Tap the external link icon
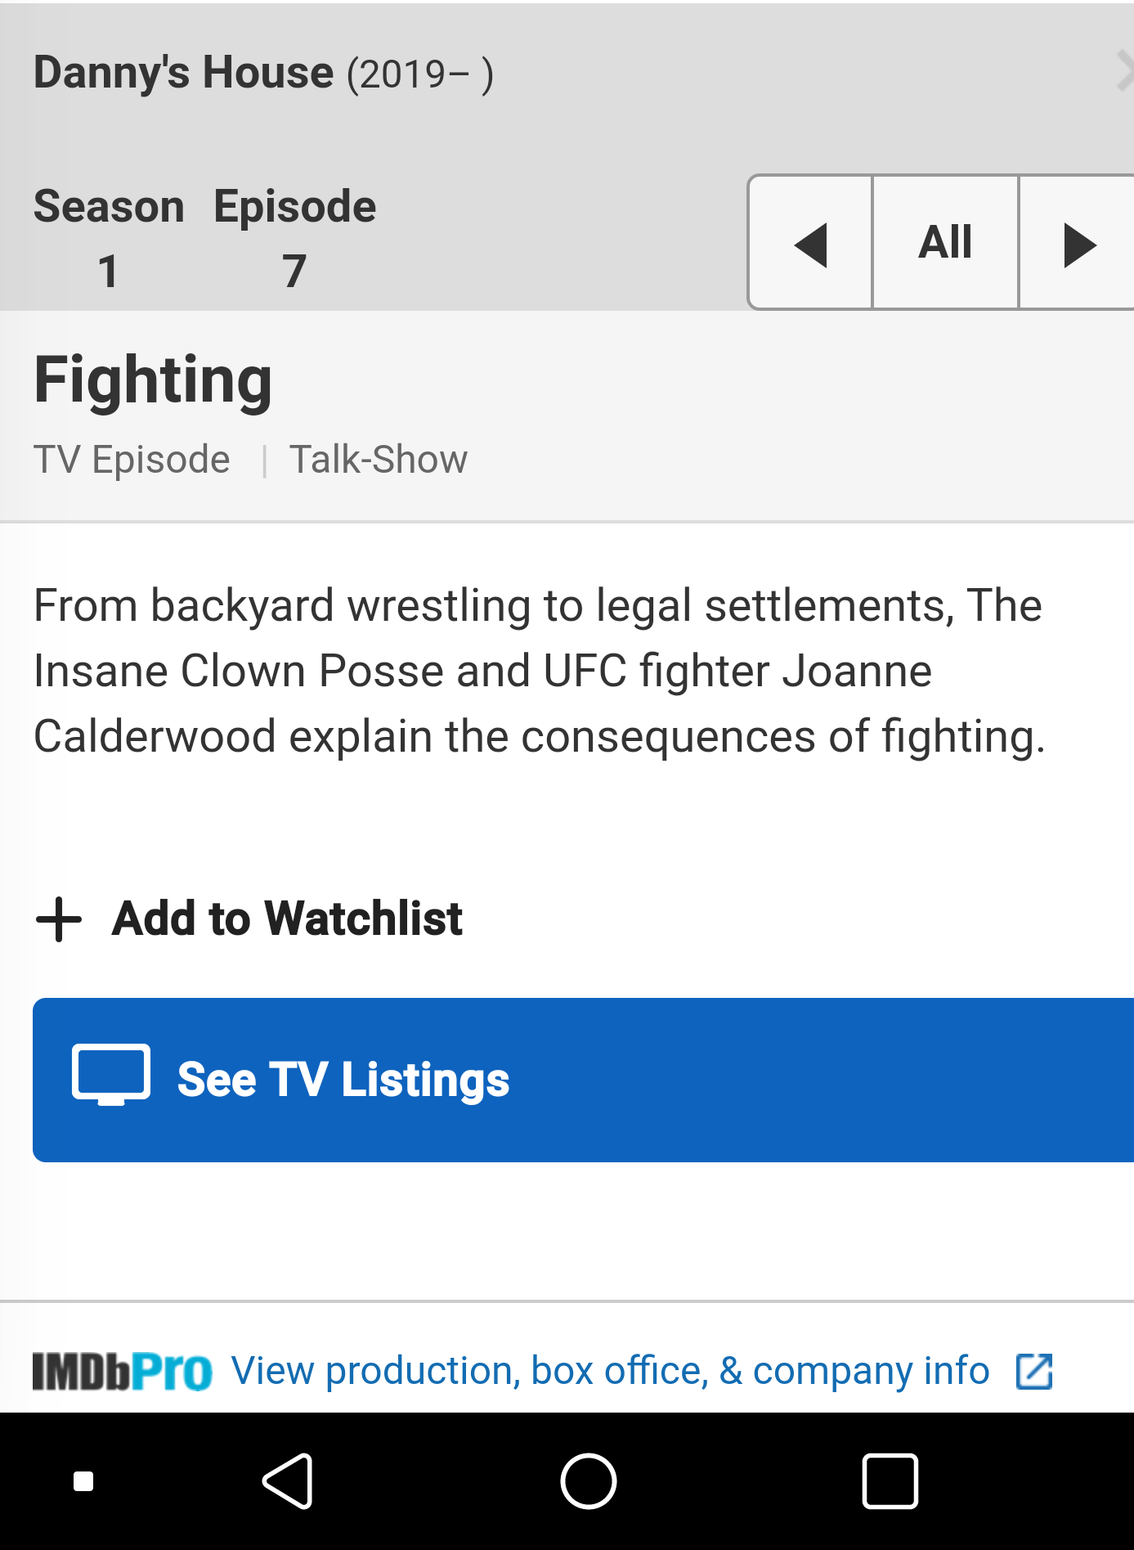Screen dimensions: 1134x1550 pyautogui.click(x=1034, y=1372)
